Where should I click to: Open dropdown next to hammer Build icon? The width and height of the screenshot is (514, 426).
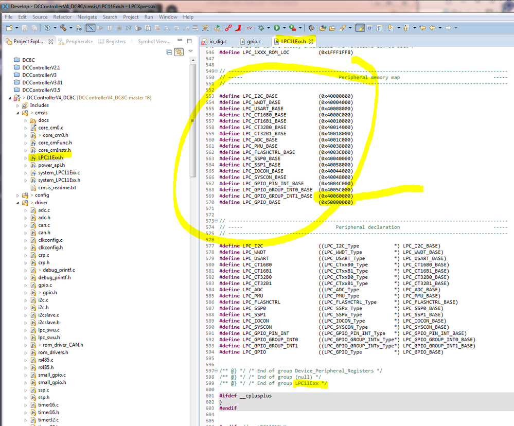71,28
